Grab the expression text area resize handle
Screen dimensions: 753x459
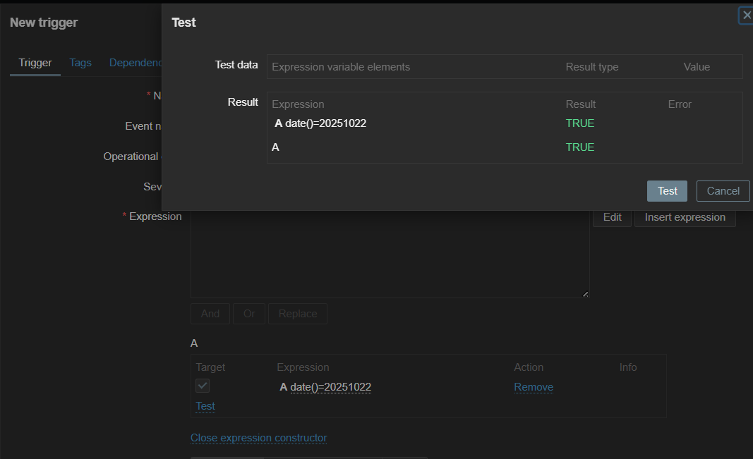pyautogui.click(x=586, y=294)
